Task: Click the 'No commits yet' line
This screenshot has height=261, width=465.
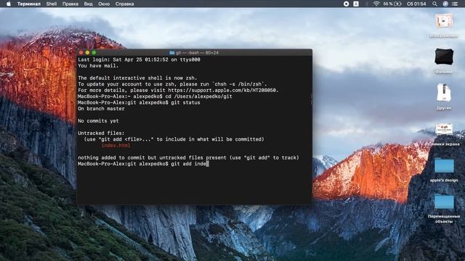Action: (x=98, y=121)
